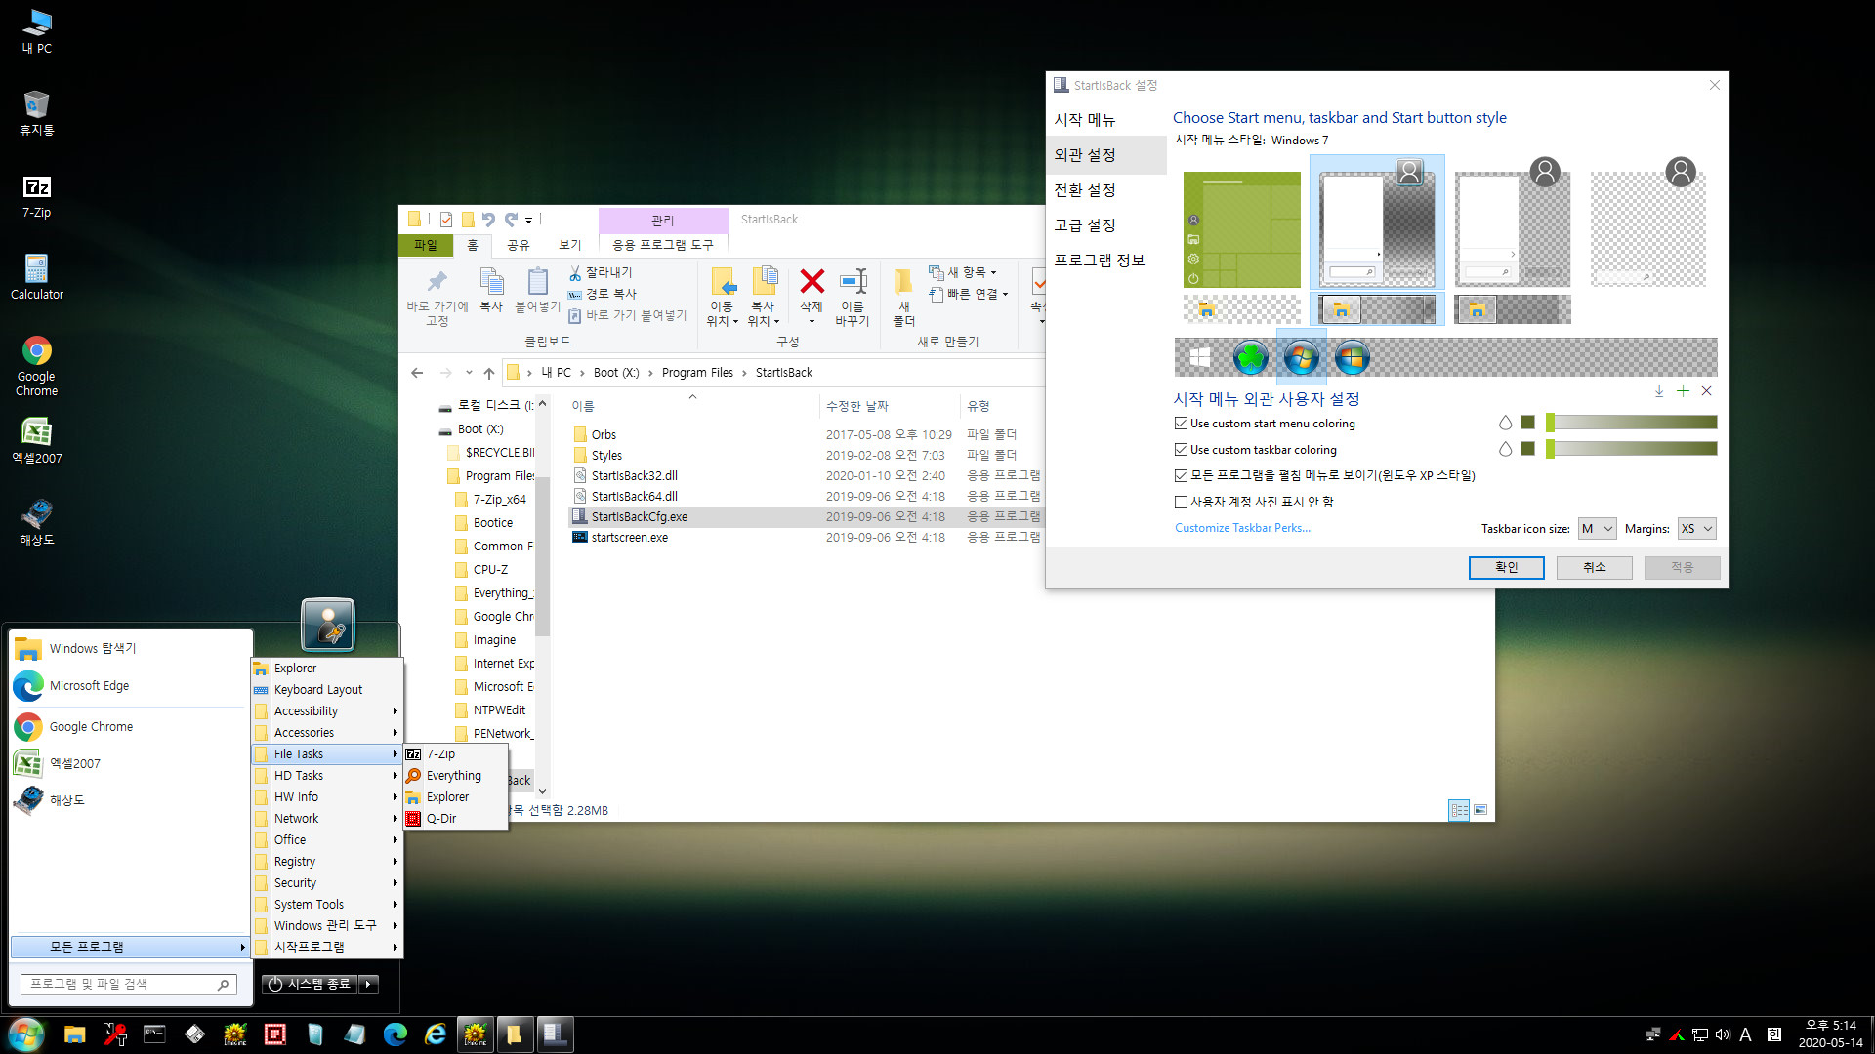Click the red Delete X icon in ribbon
Screen dimensions: 1875x1054
812,281
